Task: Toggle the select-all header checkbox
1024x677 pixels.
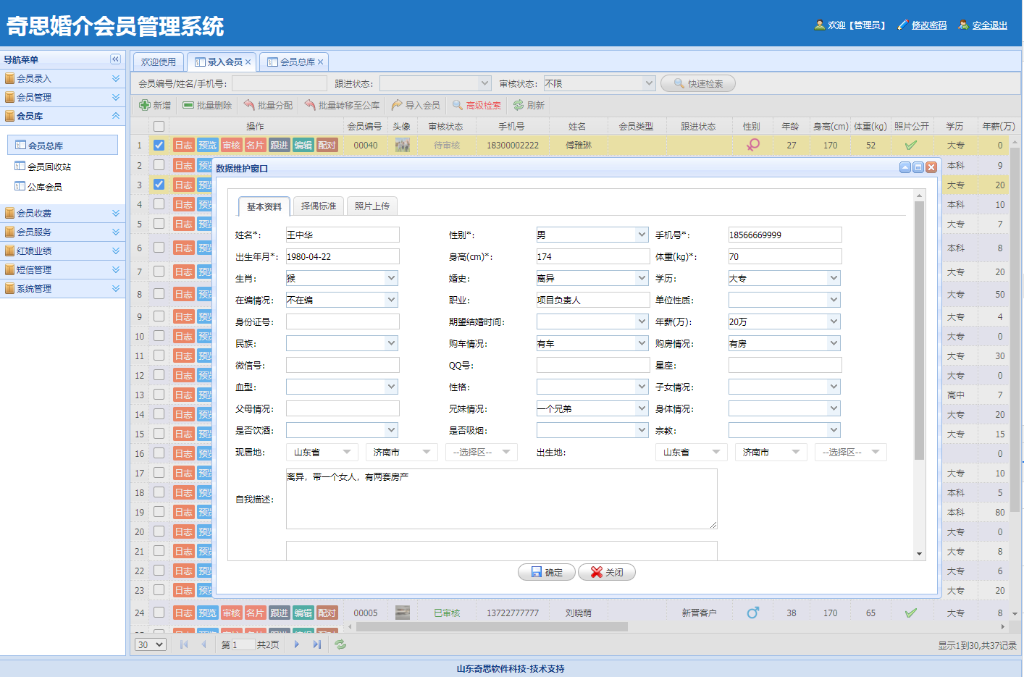Action: pyautogui.click(x=159, y=127)
